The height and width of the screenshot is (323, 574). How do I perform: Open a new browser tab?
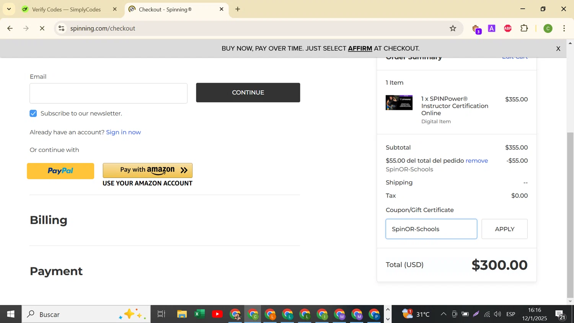point(238,9)
